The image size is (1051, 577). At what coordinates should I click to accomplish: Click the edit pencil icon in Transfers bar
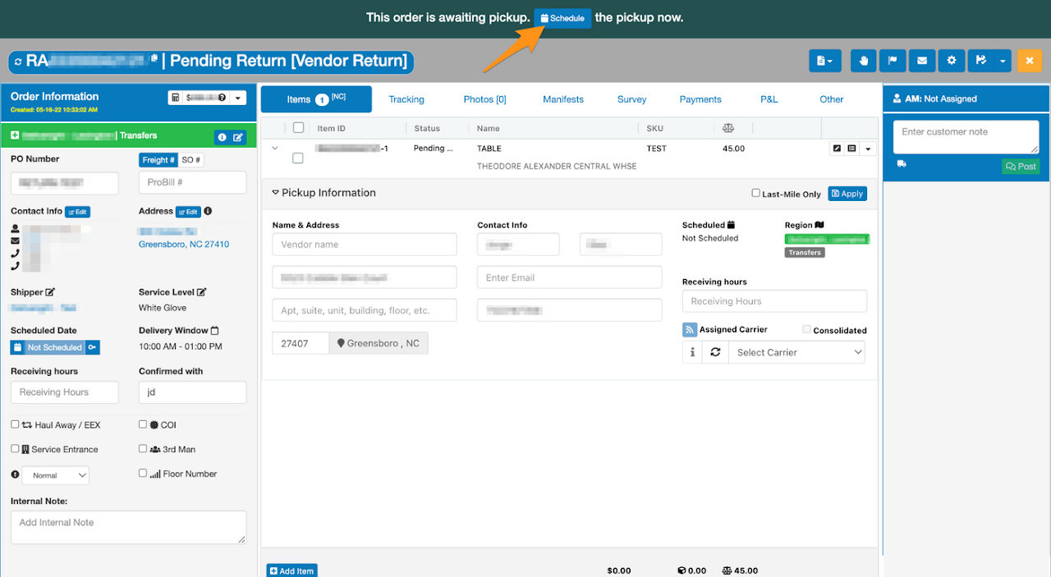pos(238,137)
